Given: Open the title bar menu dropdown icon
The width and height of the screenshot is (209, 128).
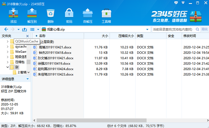Looking at the screenshot, I should tap(183, 3).
